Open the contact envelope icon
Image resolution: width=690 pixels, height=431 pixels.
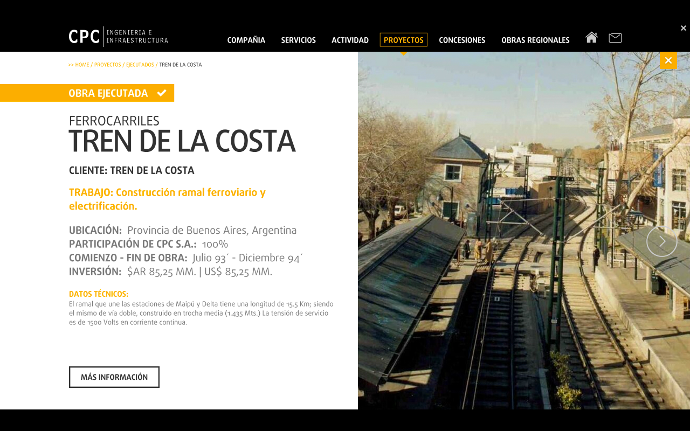(615, 38)
